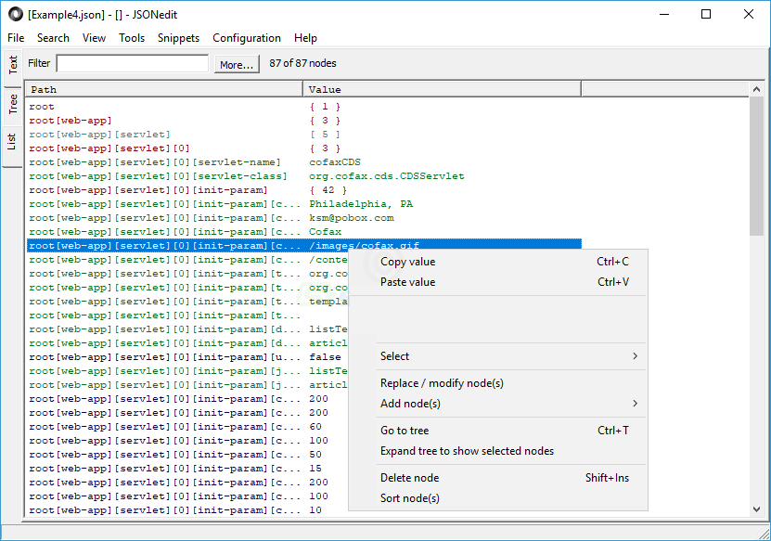Select Go to tree menu entry
The image size is (771, 541).
[x=405, y=431]
